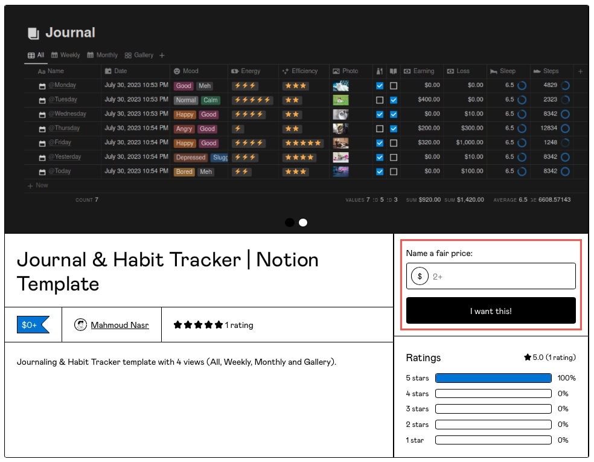
Task: Click the price input field
Action: tap(491, 276)
